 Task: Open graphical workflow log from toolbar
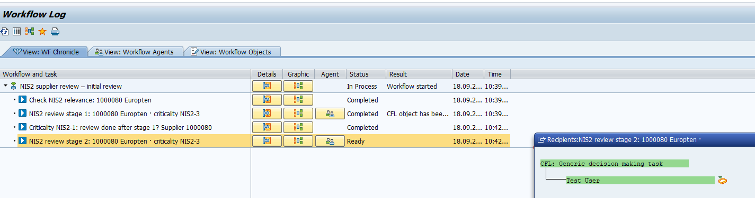30,32
